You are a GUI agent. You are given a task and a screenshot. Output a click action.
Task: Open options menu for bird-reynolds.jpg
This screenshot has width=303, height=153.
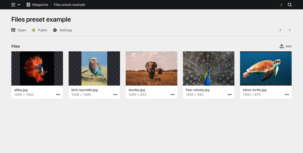coord(115,94)
